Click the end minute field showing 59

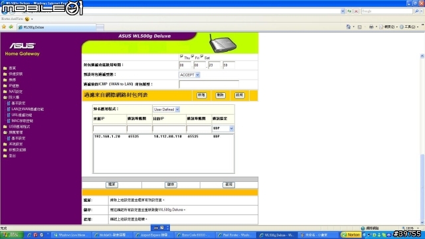[x=228, y=65]
